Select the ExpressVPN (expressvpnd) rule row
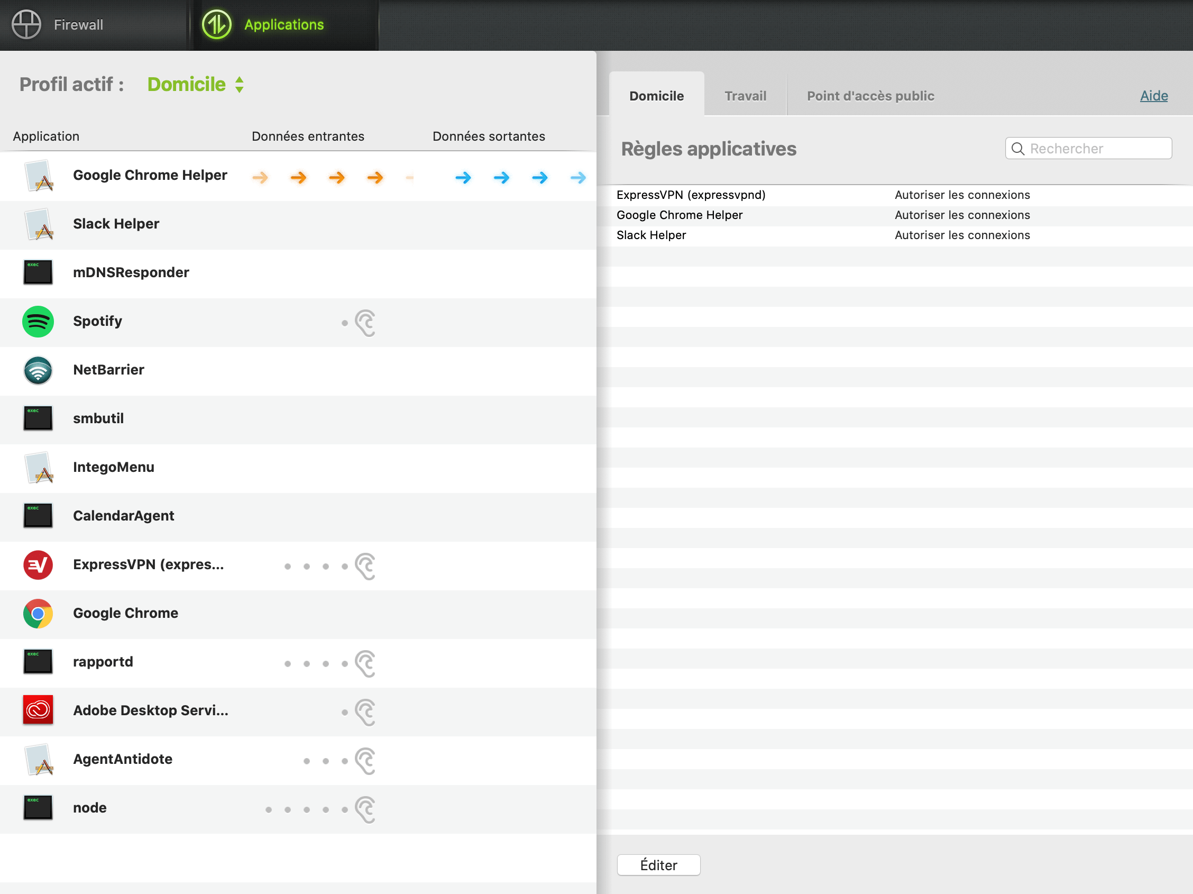This screenshot has height=894, width=1193. point(895,195)
